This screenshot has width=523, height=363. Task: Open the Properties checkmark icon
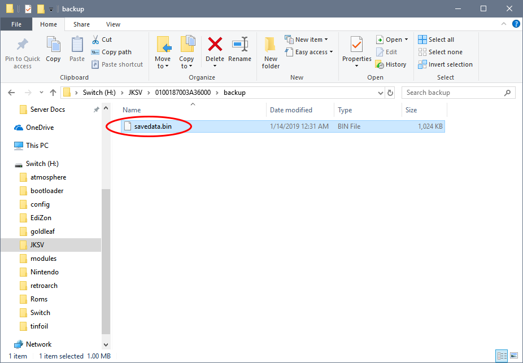[x=356, y=45]
